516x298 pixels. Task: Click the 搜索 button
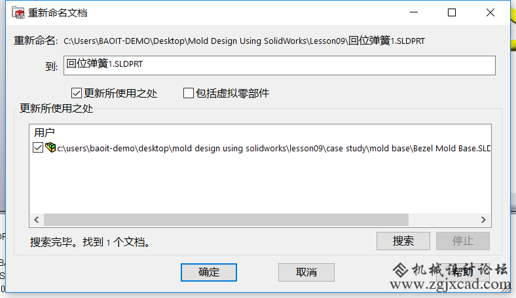[403, 241]
